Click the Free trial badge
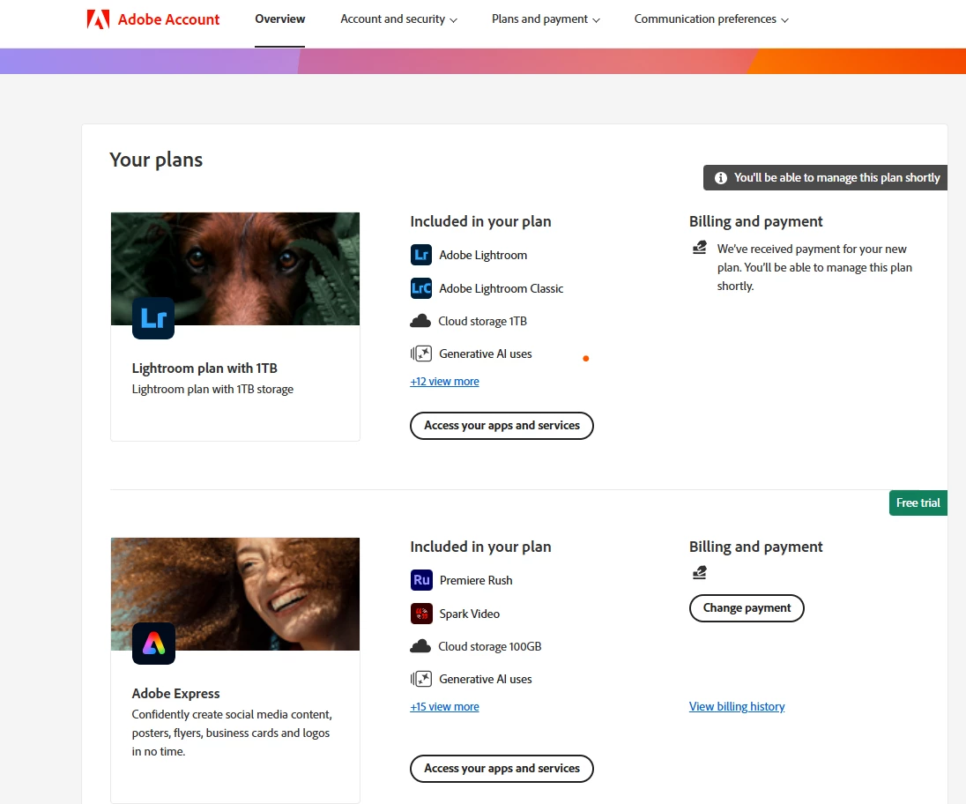 pos(918,503)
